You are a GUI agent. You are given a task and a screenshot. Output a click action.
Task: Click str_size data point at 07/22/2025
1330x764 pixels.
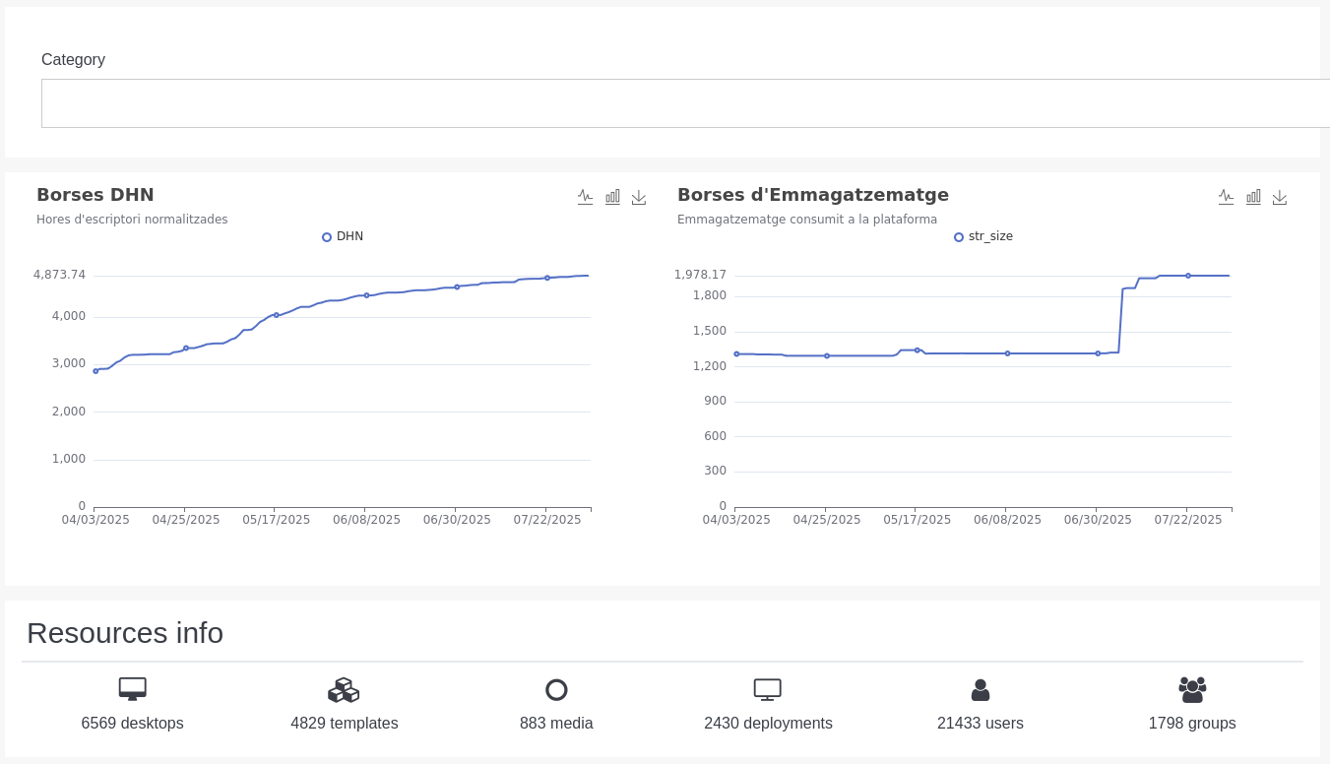(x=1188, y=276)
